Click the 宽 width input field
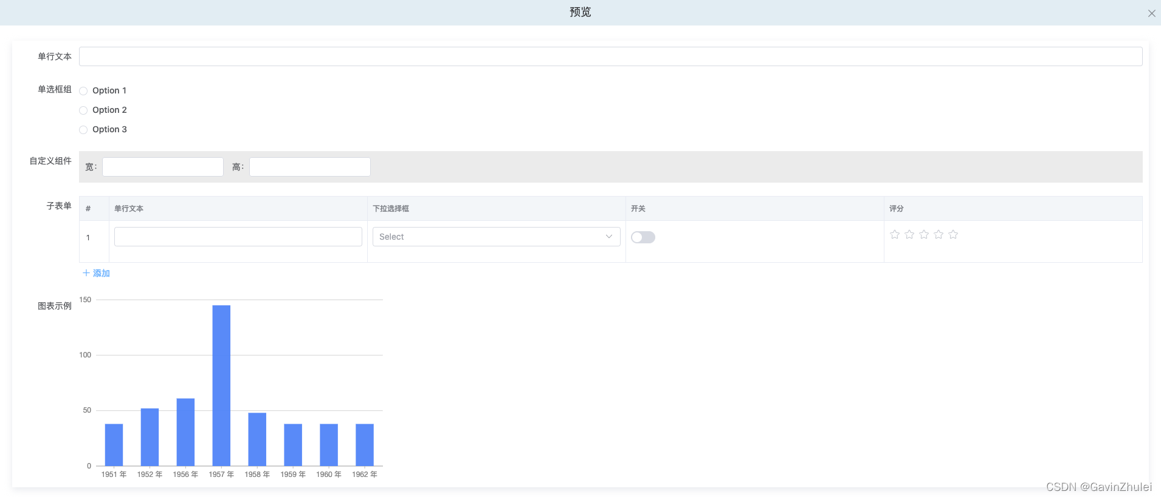Image resolution: width=1161 pixels, height=497 pixels. coord(163,167)
